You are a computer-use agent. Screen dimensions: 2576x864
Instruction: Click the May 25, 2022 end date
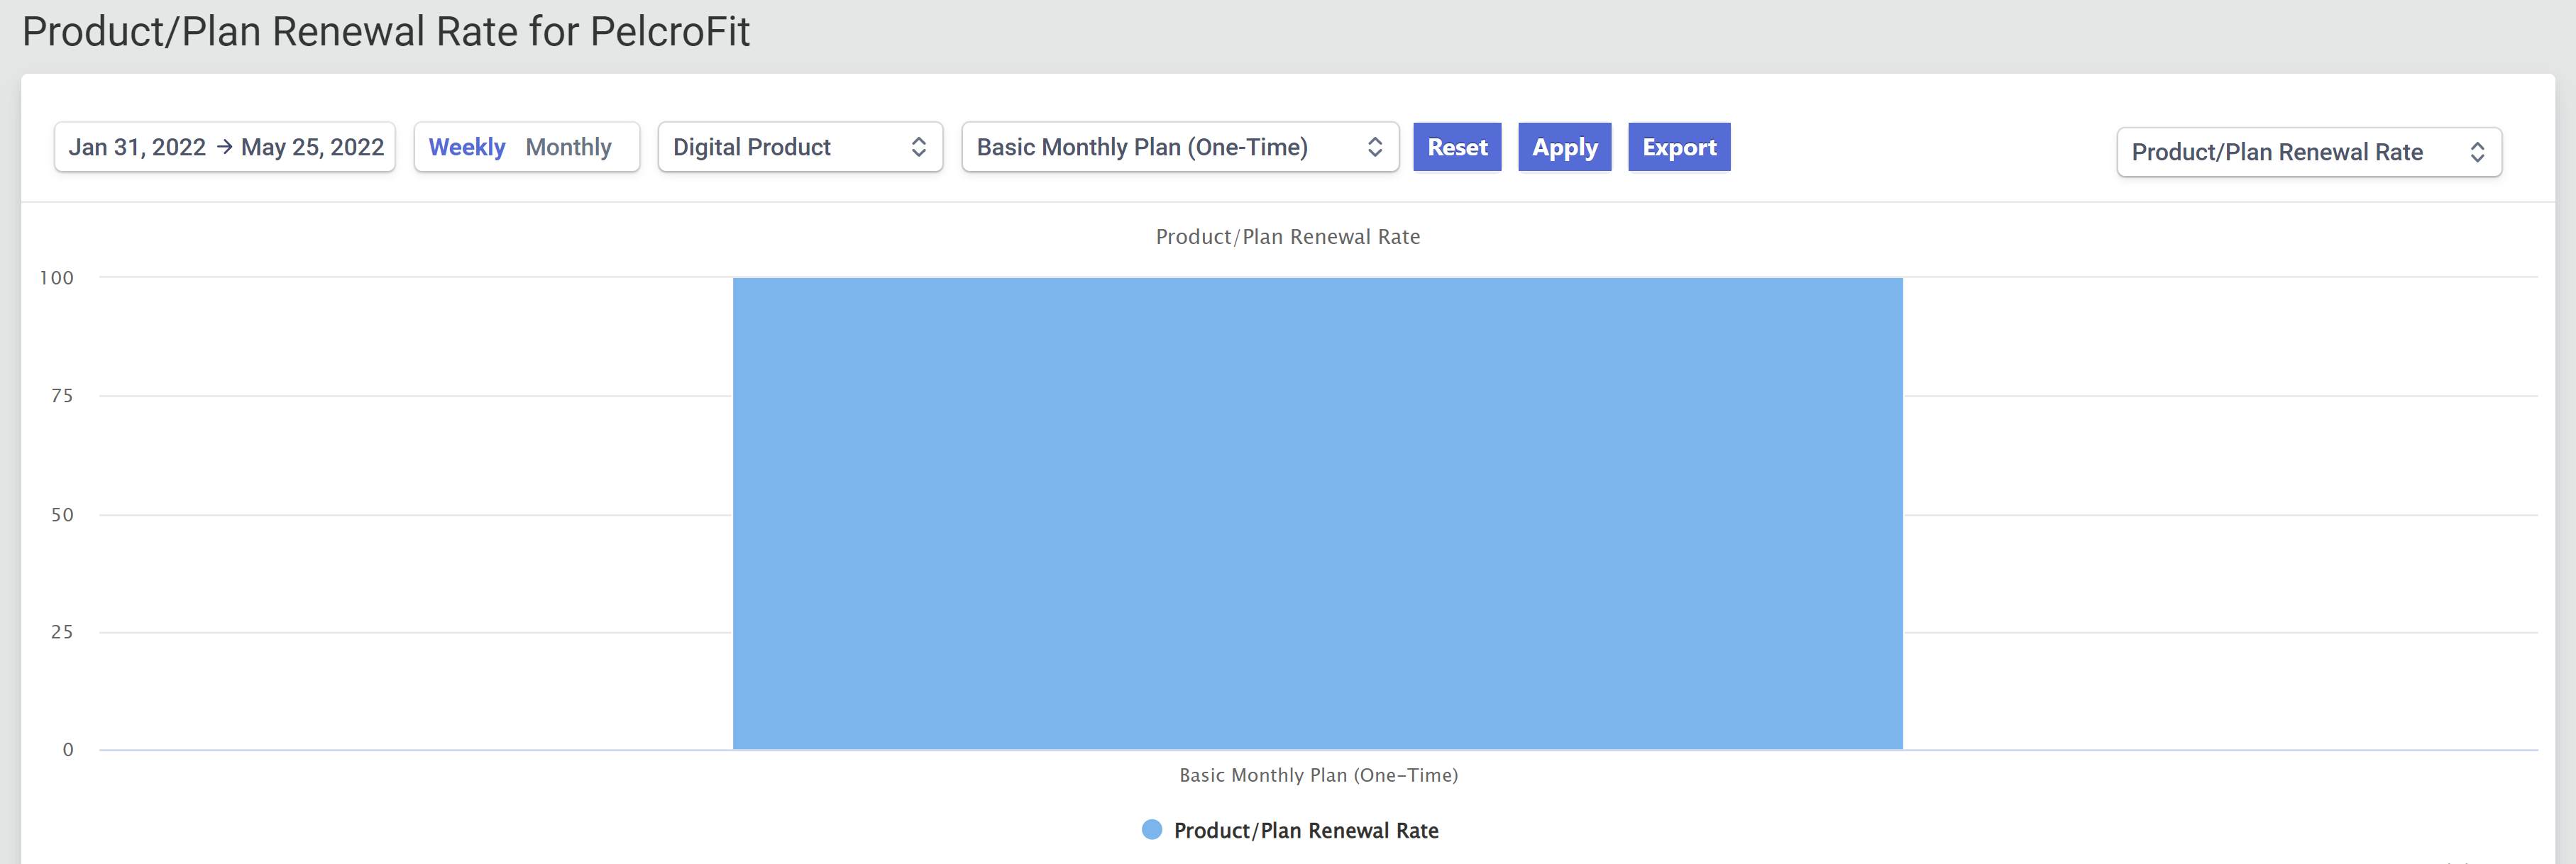[312, 147]
